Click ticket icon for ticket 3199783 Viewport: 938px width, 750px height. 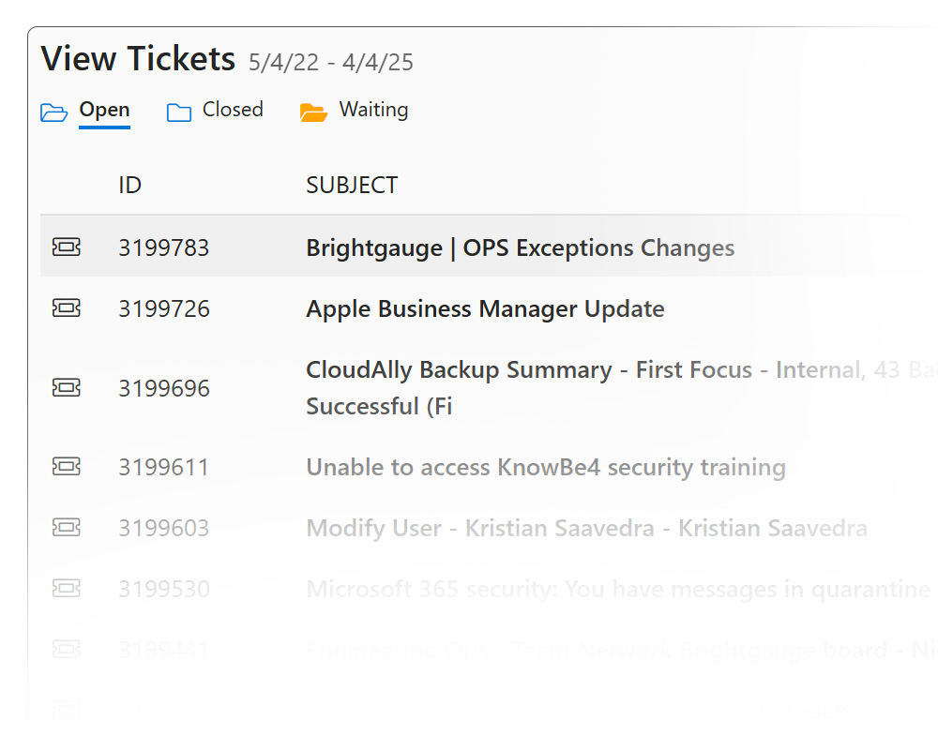66,247
